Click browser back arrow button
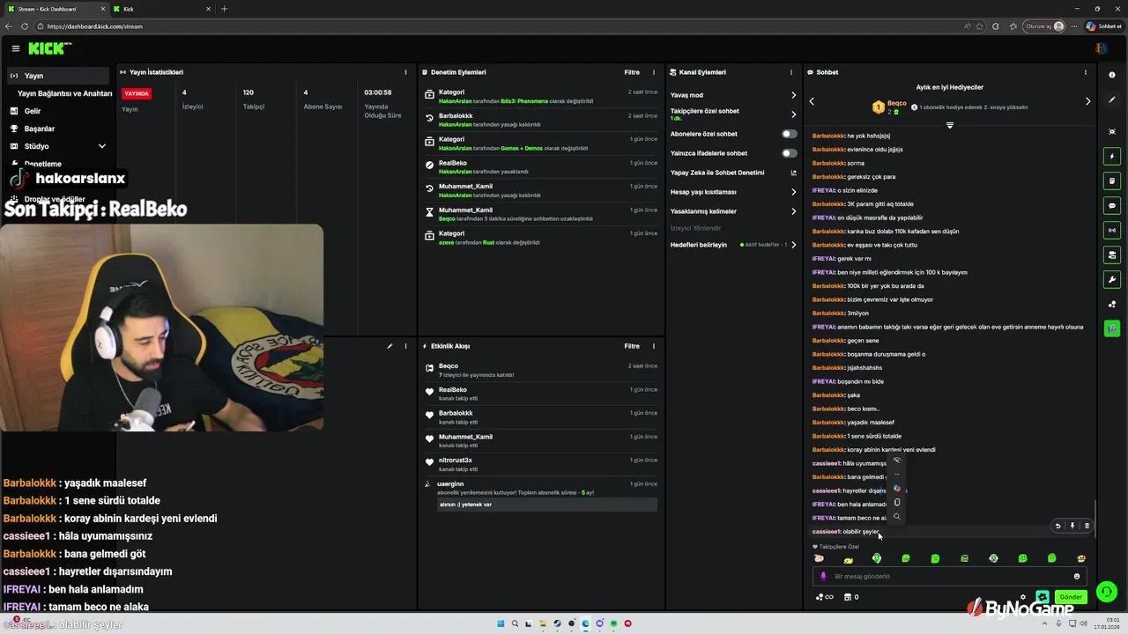The width and height of the screenshot is (1128, 634). click(9, 26)
